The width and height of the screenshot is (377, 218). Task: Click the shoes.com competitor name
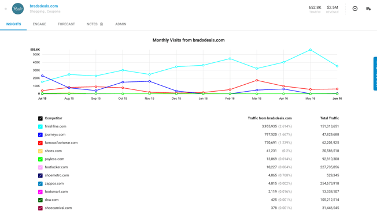[x=53, y=151]
